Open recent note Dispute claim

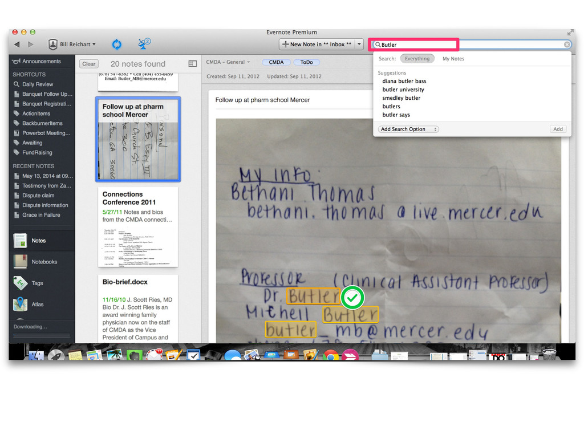[38, 196]
